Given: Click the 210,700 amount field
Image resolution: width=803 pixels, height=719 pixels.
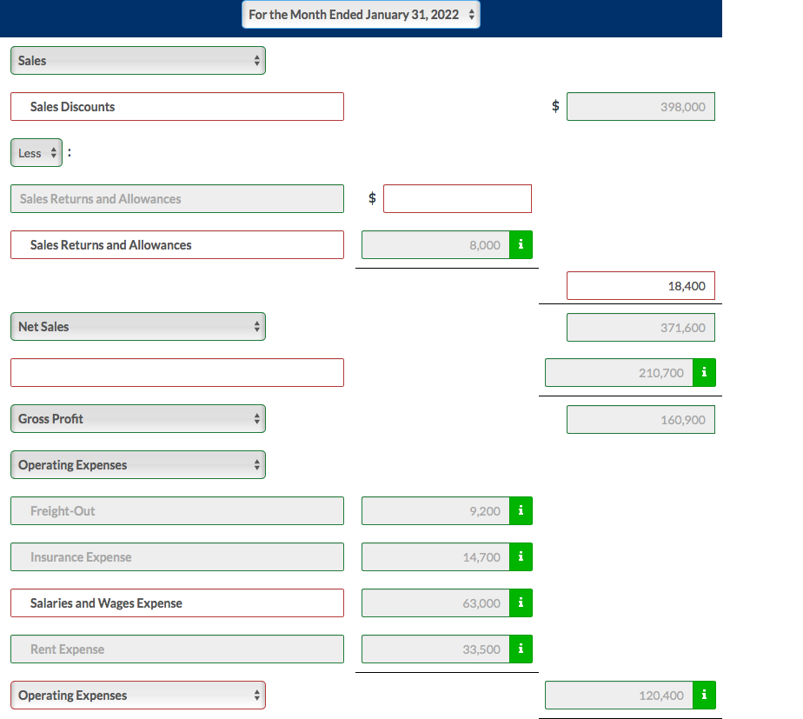Looking at the screenshot, I should [619, 373].
